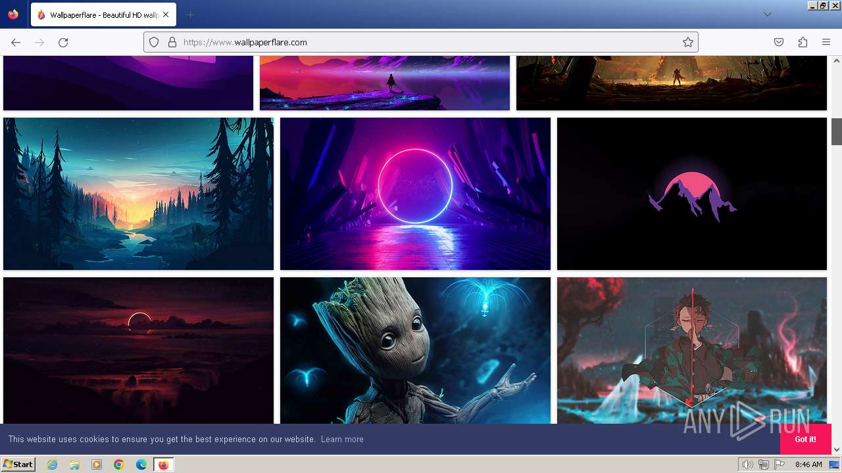Open the lone figure neon lake wallpaper
The width and height of the screenshot is (842, 473).
click(385, 83)
